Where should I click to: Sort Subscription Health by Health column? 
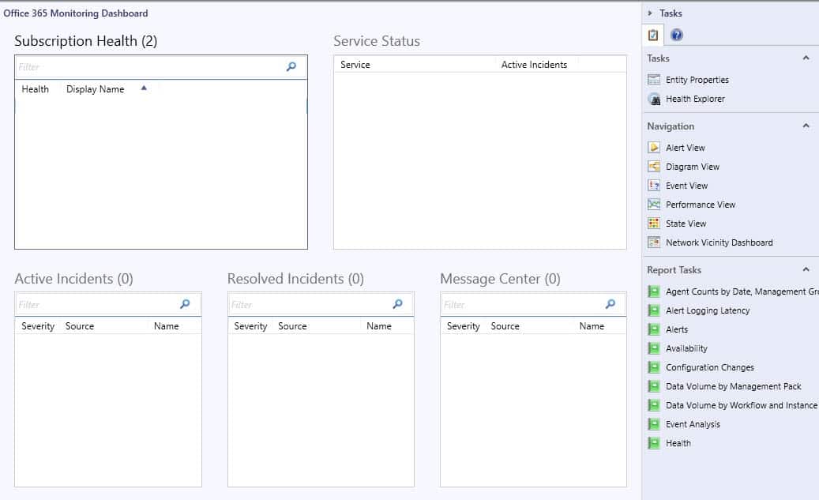(35, 88)
